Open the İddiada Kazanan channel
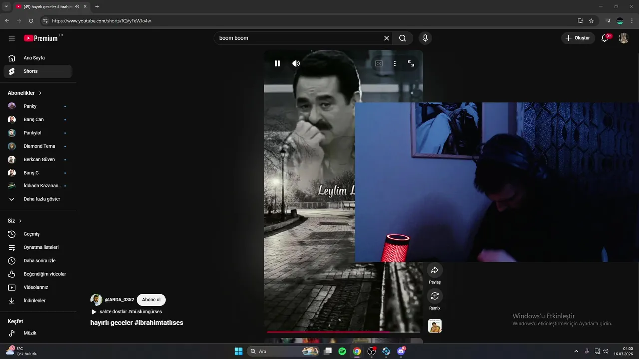Image resolution: width=639 pixels, height=359 pixels. [38, 186]
